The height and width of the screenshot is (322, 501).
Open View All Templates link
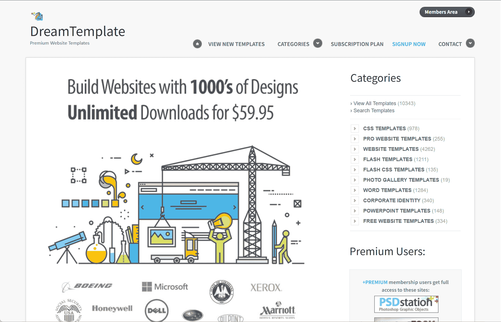coord(375,103)
